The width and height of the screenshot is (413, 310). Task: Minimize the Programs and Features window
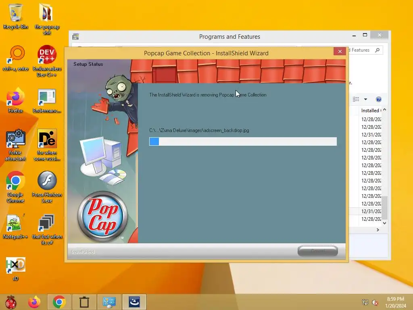pos(354,35)
